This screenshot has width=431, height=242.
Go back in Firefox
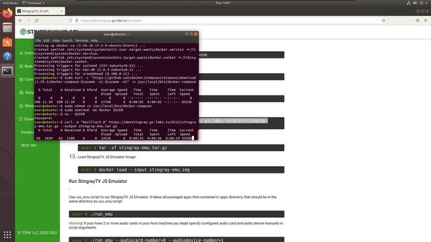tap(20, 21)
